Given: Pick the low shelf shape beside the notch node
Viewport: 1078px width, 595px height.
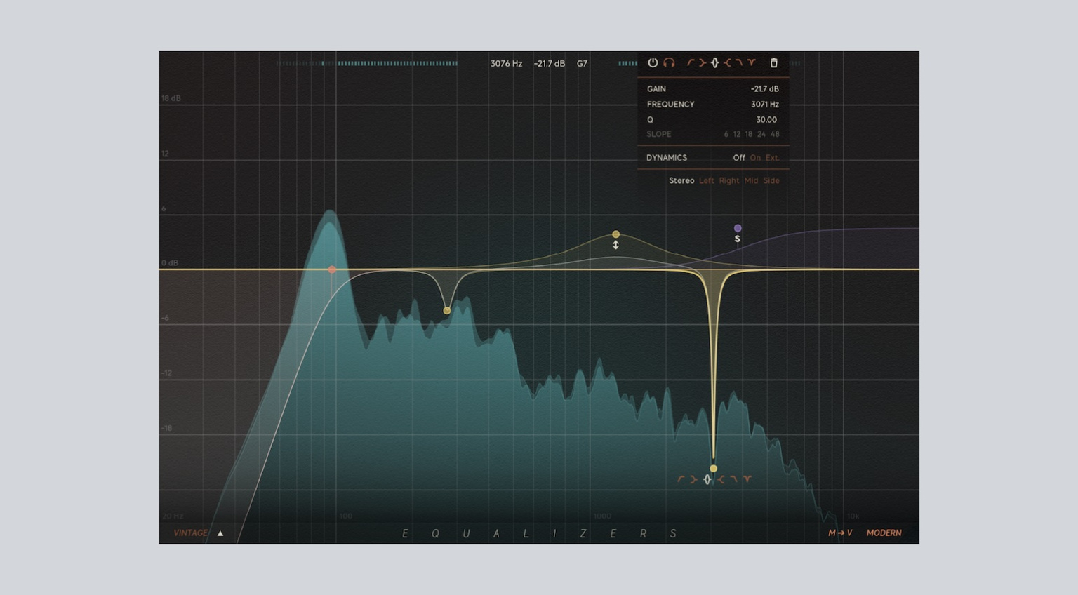Looking at the screenshot, I should point(694,479).
